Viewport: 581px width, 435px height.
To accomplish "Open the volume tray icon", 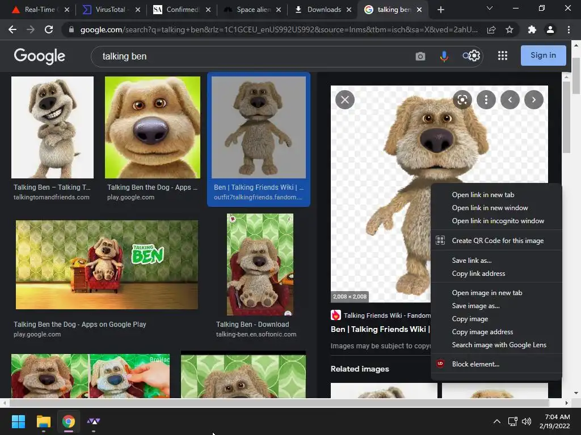I will [x=527, y=421].
